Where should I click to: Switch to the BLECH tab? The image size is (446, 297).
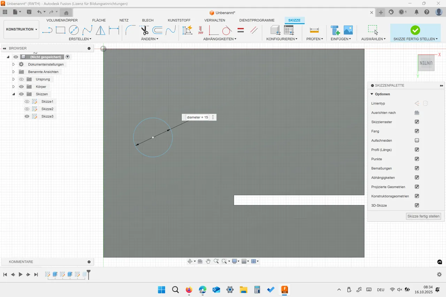pyautogui.click(x=148, y=20)
